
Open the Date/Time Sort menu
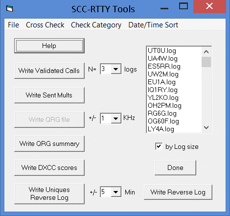[x=153, y=25]
